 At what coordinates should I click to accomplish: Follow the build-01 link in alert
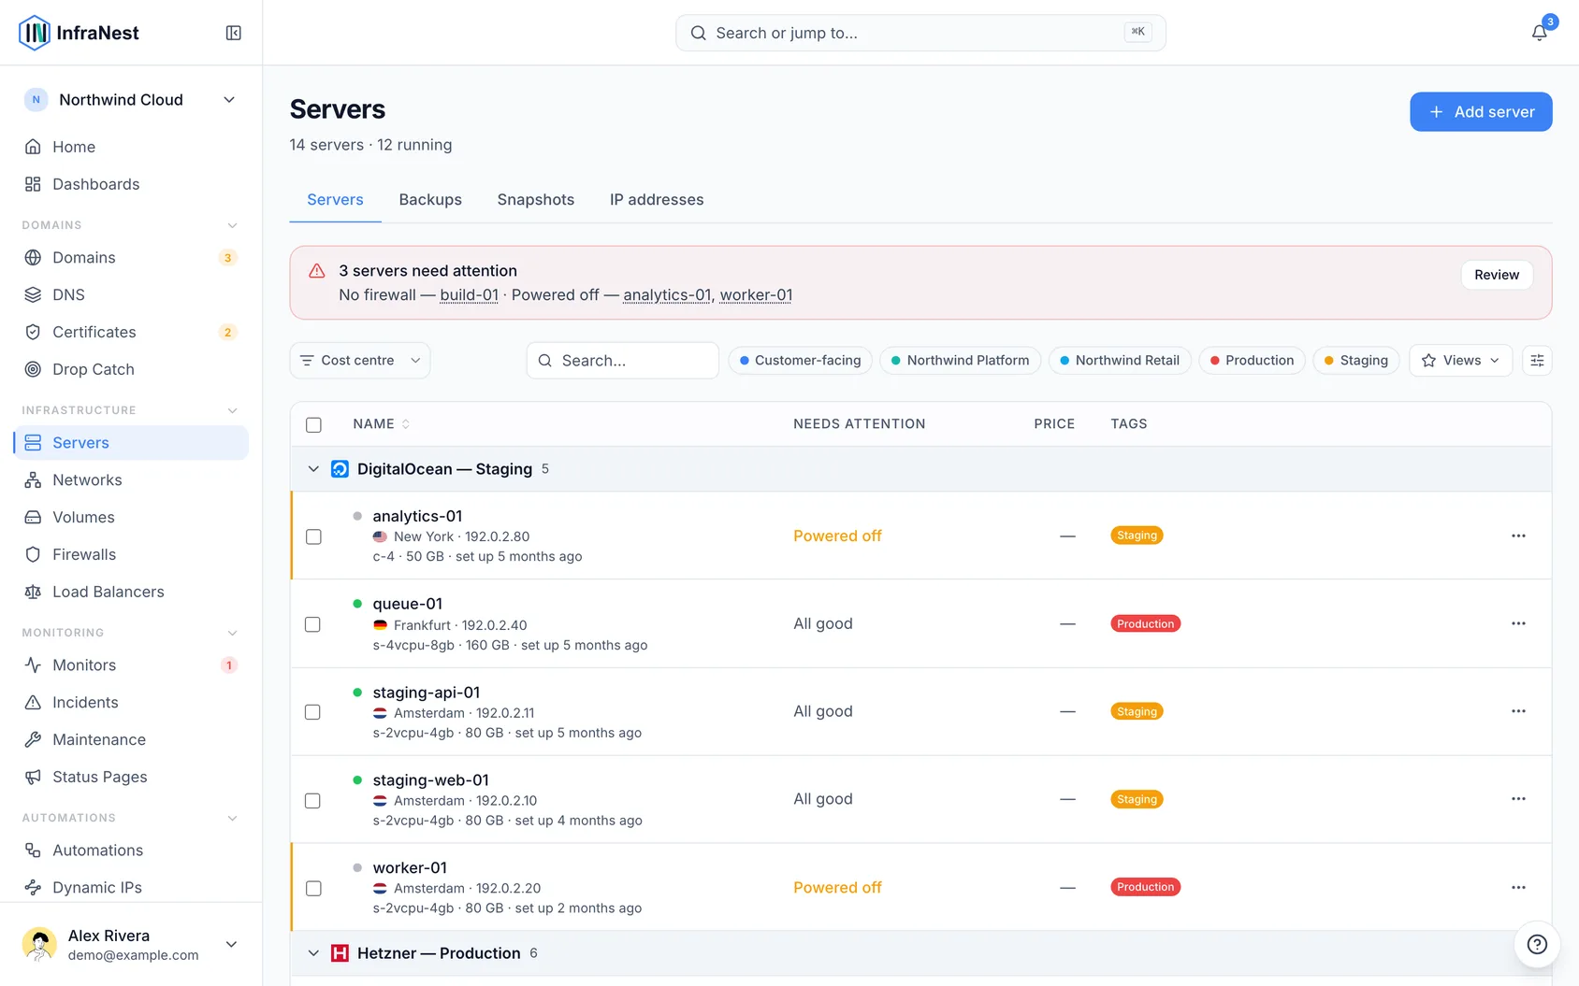pos(470,295)
